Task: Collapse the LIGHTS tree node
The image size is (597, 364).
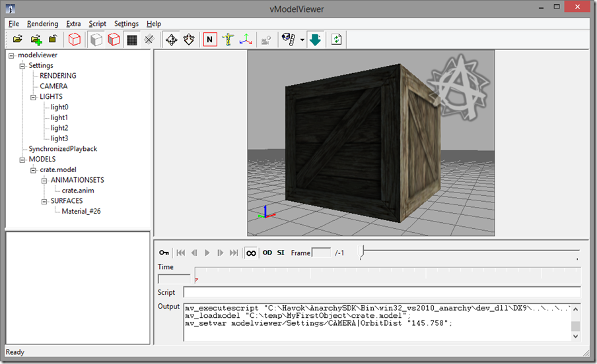Action: click(x=33, y=97)
